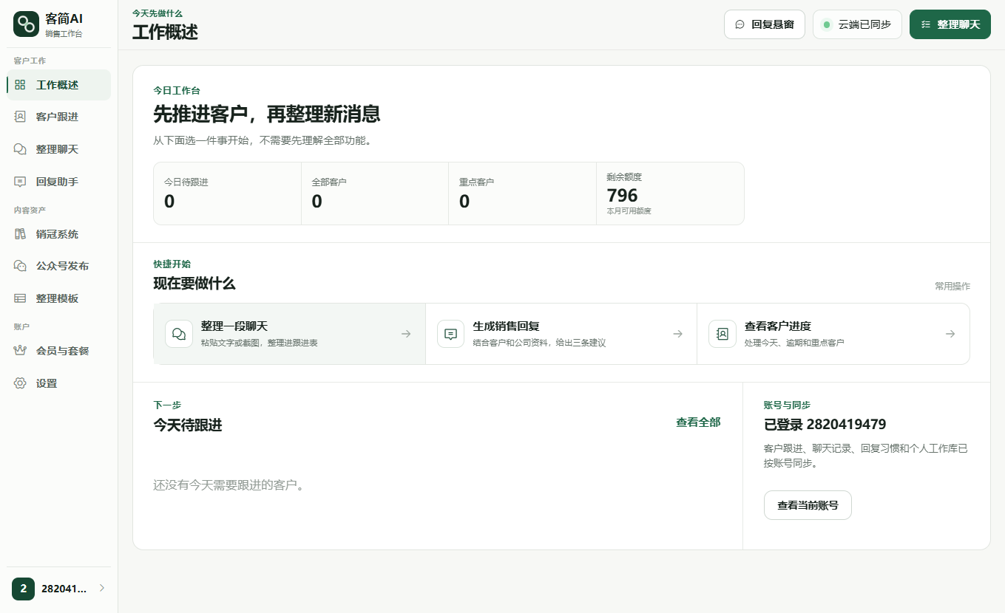Click the 查看全部 link
This screenshot has width=1005, height=613.
tap(698, 422)
